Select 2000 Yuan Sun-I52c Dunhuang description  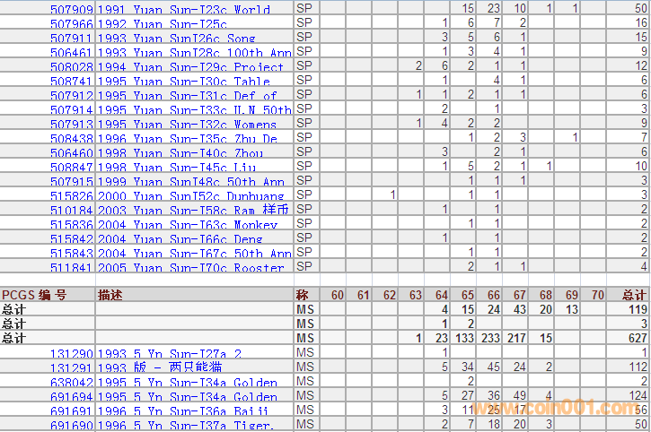click(x=193, y=195)
